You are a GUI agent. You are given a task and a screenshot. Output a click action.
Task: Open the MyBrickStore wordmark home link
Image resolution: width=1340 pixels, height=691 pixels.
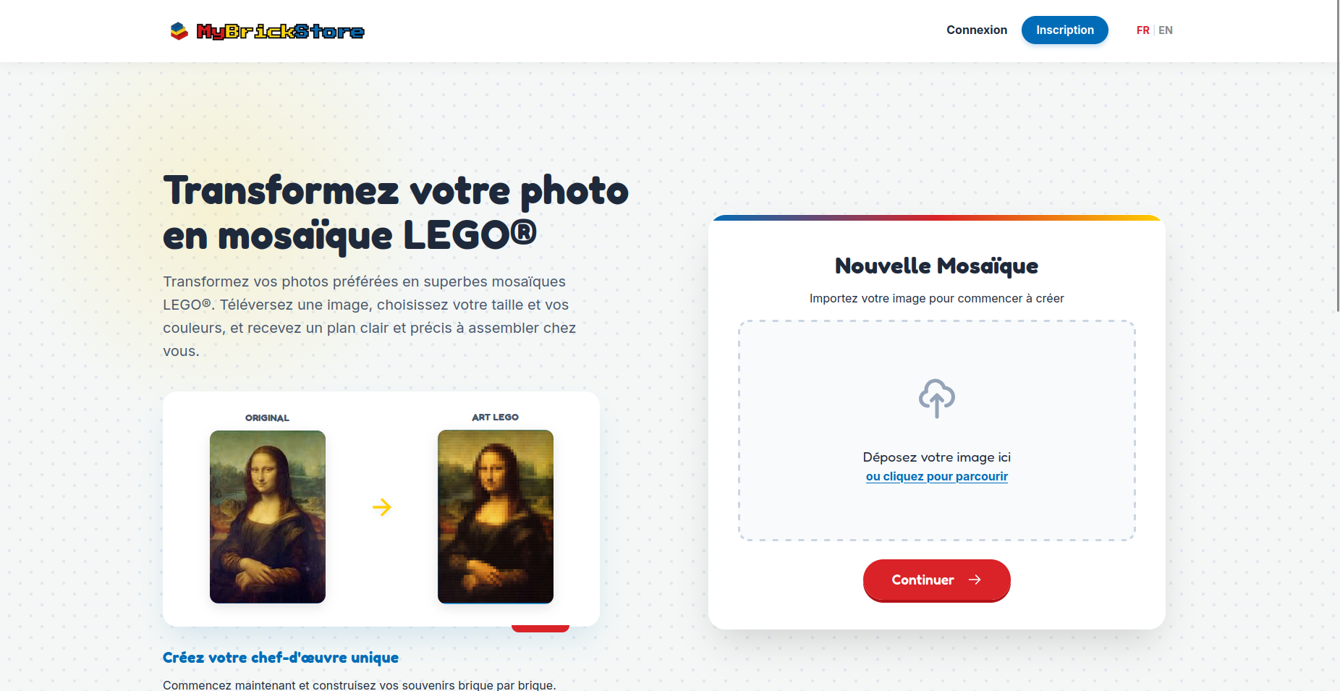pyautogui.click(x=281, y=31)
